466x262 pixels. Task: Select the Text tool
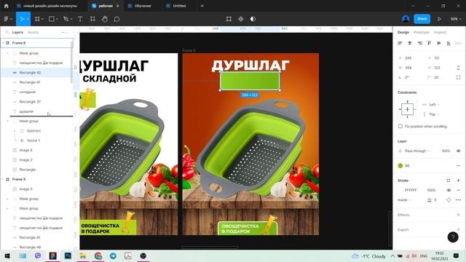coord(80,19)
